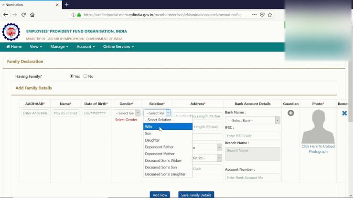Choose Deceased Son's Widow option
353x198 pixels.
[x=168, y=160]
